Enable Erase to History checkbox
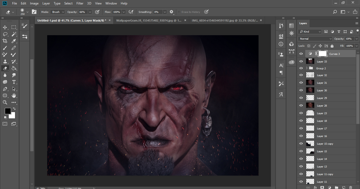 pyautogui.click(x=179, y=12)
